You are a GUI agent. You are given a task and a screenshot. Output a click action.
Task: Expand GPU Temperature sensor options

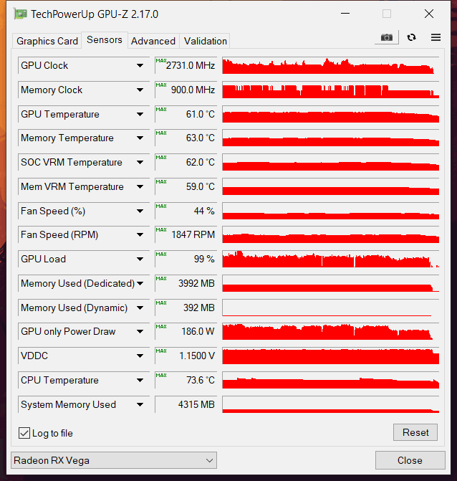(x=140, y=114)
